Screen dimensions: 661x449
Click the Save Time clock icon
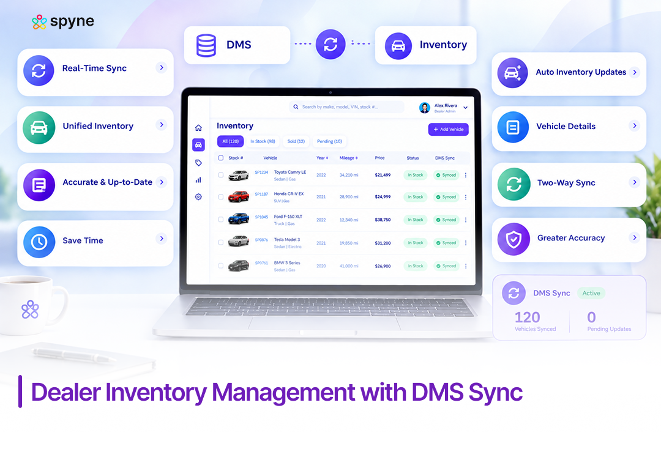pyautogui.click(x=39, y=242)
